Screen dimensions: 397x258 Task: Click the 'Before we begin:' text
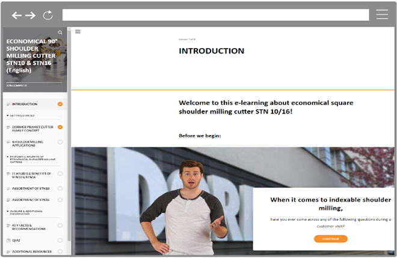[200, 136]
